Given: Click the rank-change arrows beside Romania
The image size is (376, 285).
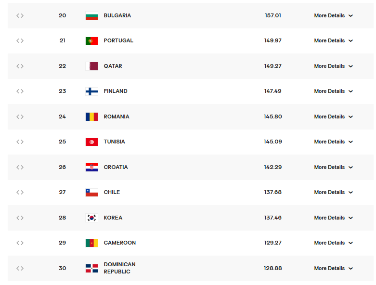Looking at the screenshot, I should 20,117.
